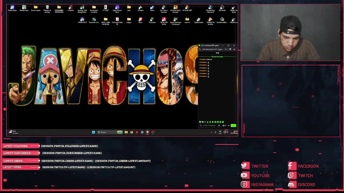Click the taskbar weather widget

[13, 132]
